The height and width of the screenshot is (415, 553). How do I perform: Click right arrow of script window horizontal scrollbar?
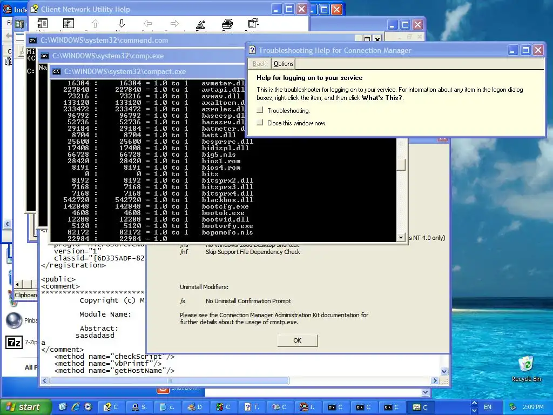click(435, 381)
